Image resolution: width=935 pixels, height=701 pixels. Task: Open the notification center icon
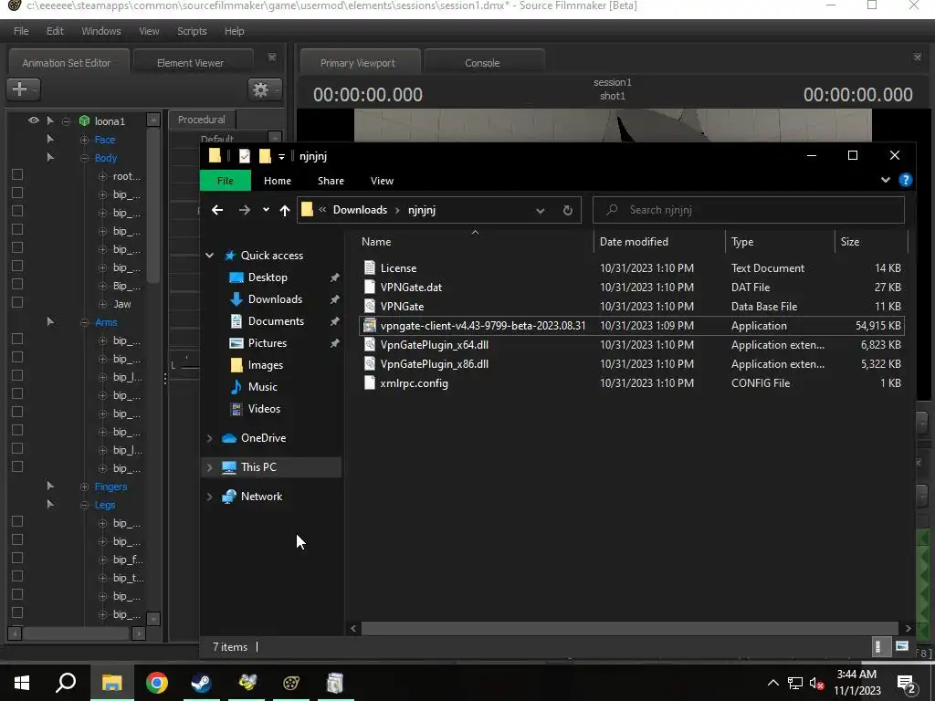point(906,684)
